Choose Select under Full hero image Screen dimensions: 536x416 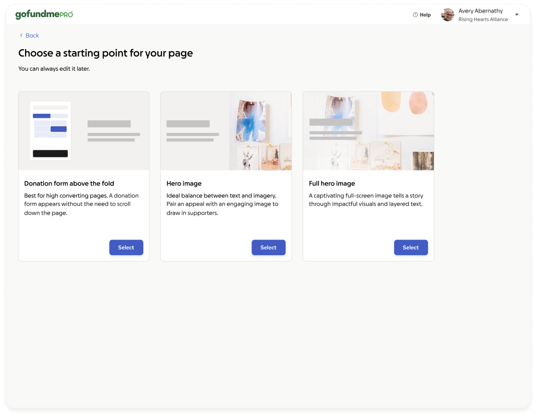411,248
